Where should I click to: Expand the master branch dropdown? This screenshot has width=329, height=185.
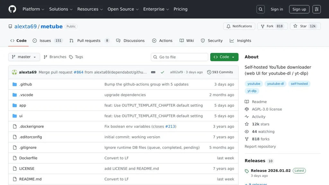(24, 57)
